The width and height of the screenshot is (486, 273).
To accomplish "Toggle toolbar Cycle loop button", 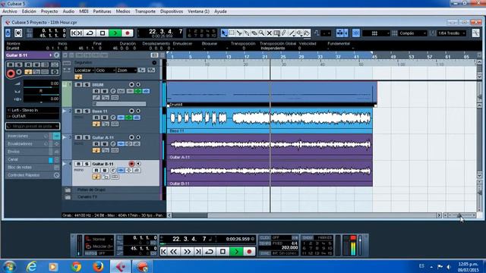I will tap(90, 33).
